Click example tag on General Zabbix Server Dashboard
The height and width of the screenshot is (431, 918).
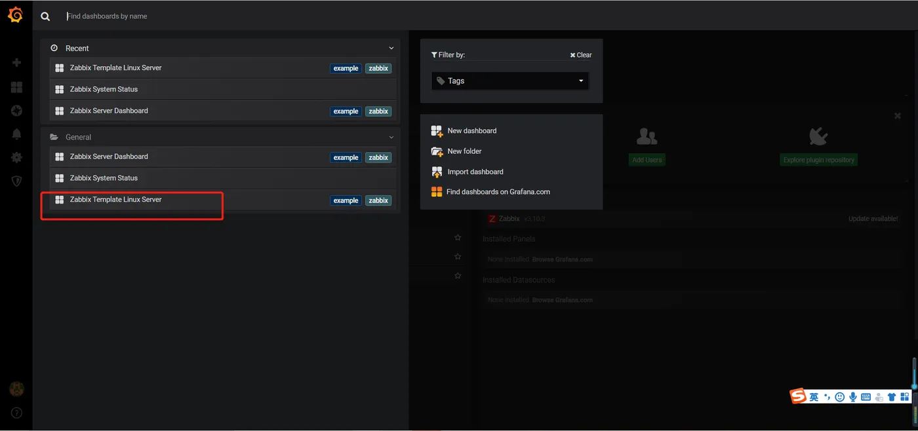346,158
